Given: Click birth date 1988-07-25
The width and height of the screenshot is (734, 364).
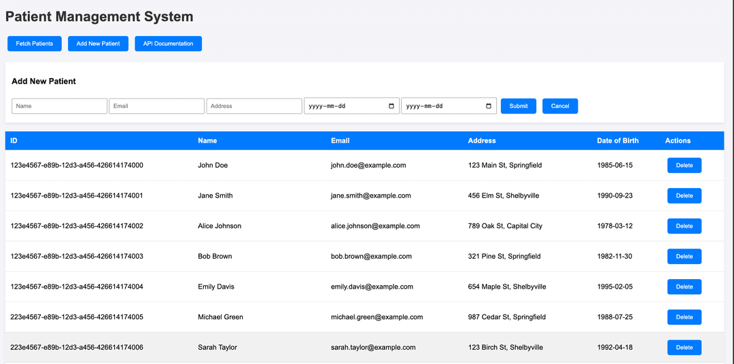Looking at the screenshot, I should point(614,317).
